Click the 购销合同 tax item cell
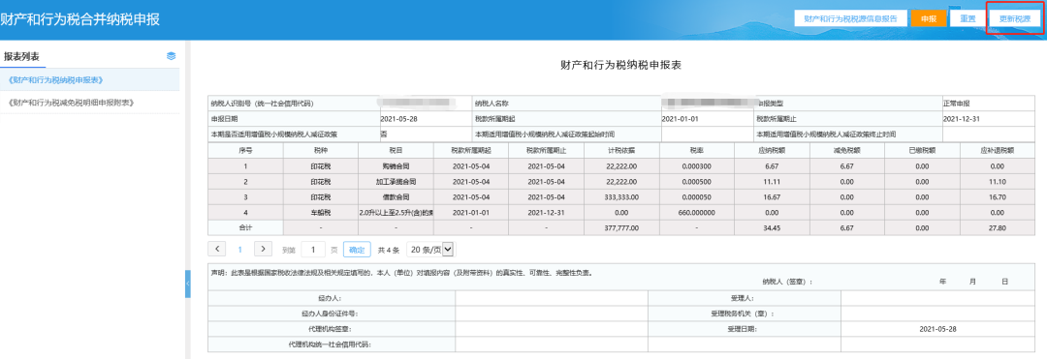This screenshot has width=1047, height=359. click(x=396, y=165)
